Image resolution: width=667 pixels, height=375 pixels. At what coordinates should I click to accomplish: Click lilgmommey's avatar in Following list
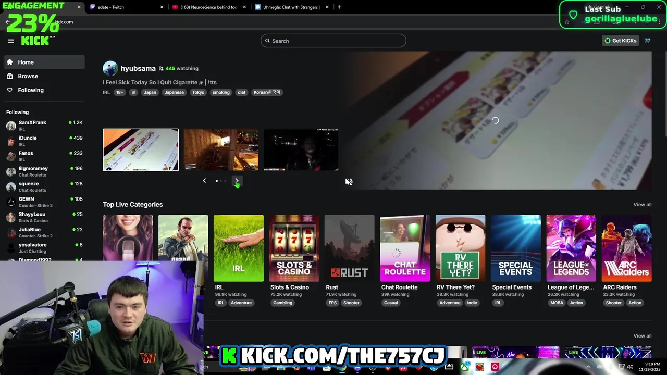pos(11,171)
